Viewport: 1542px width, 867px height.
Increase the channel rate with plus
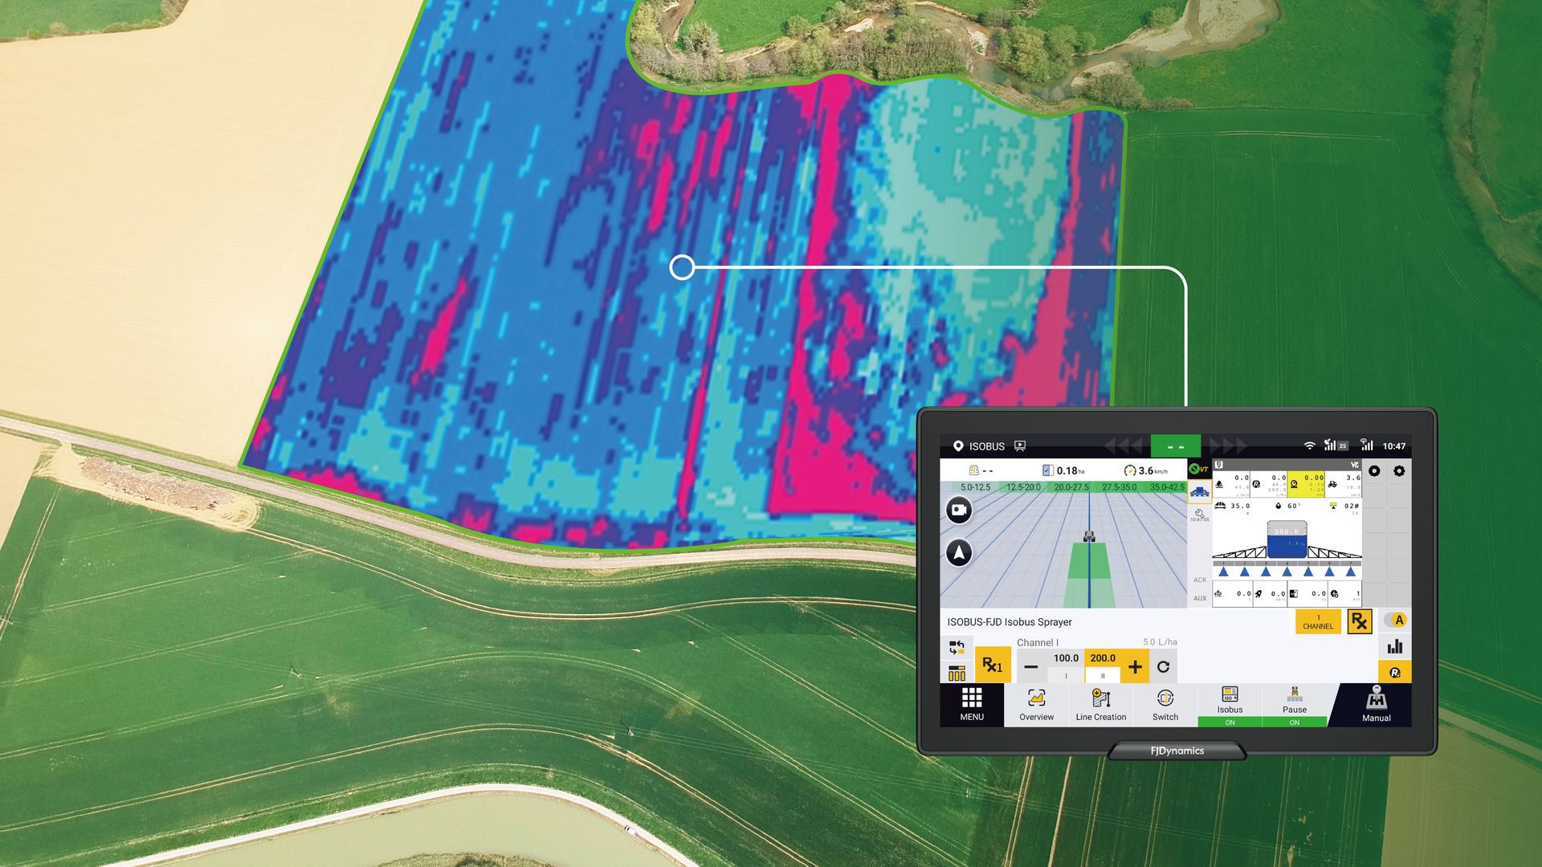coord(1135,667)
